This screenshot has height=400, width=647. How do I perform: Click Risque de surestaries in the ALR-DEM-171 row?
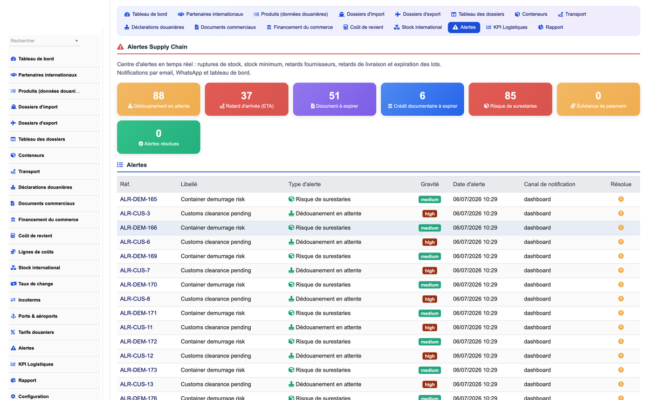click(323, 313)
